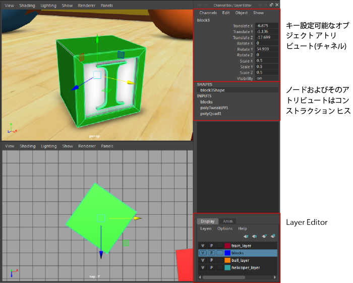This screenshot has width=353, height=283.
Task: Toggle playback P for ball_layer
Action: click(x=211, y=260)
